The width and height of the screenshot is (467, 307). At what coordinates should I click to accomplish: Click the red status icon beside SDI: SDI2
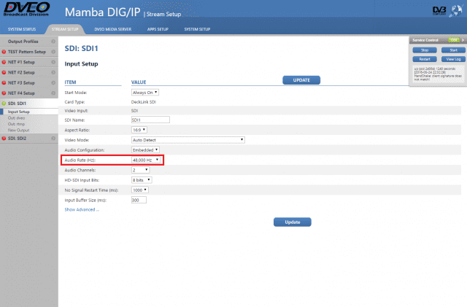pos(4,139)
